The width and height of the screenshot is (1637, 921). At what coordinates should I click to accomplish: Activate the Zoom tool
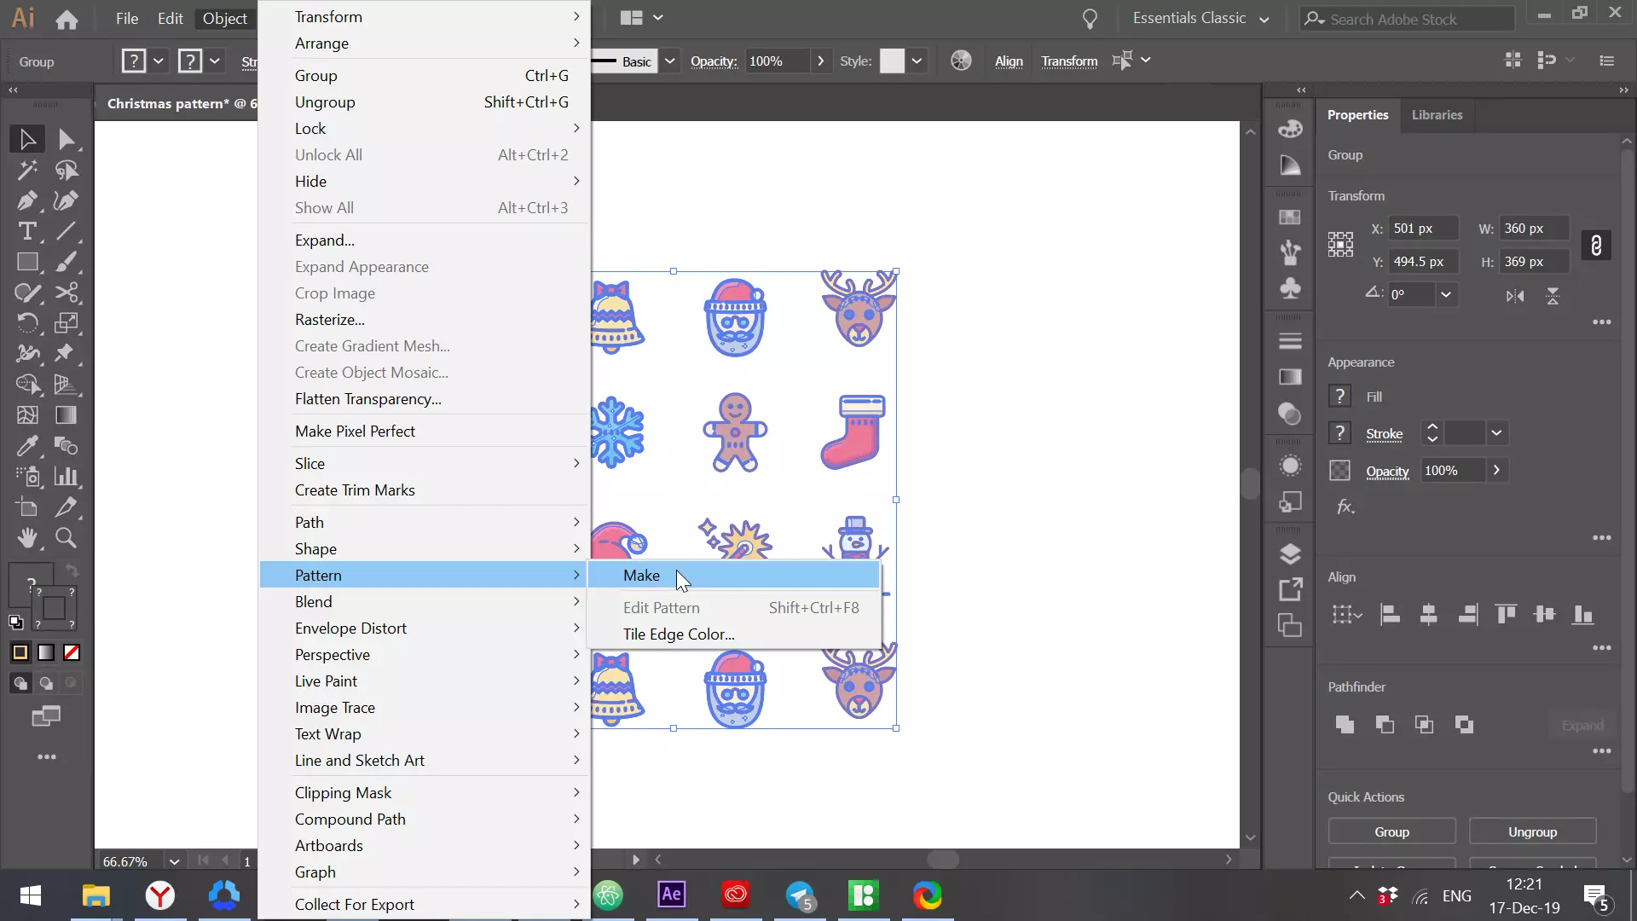click(66, 537)
